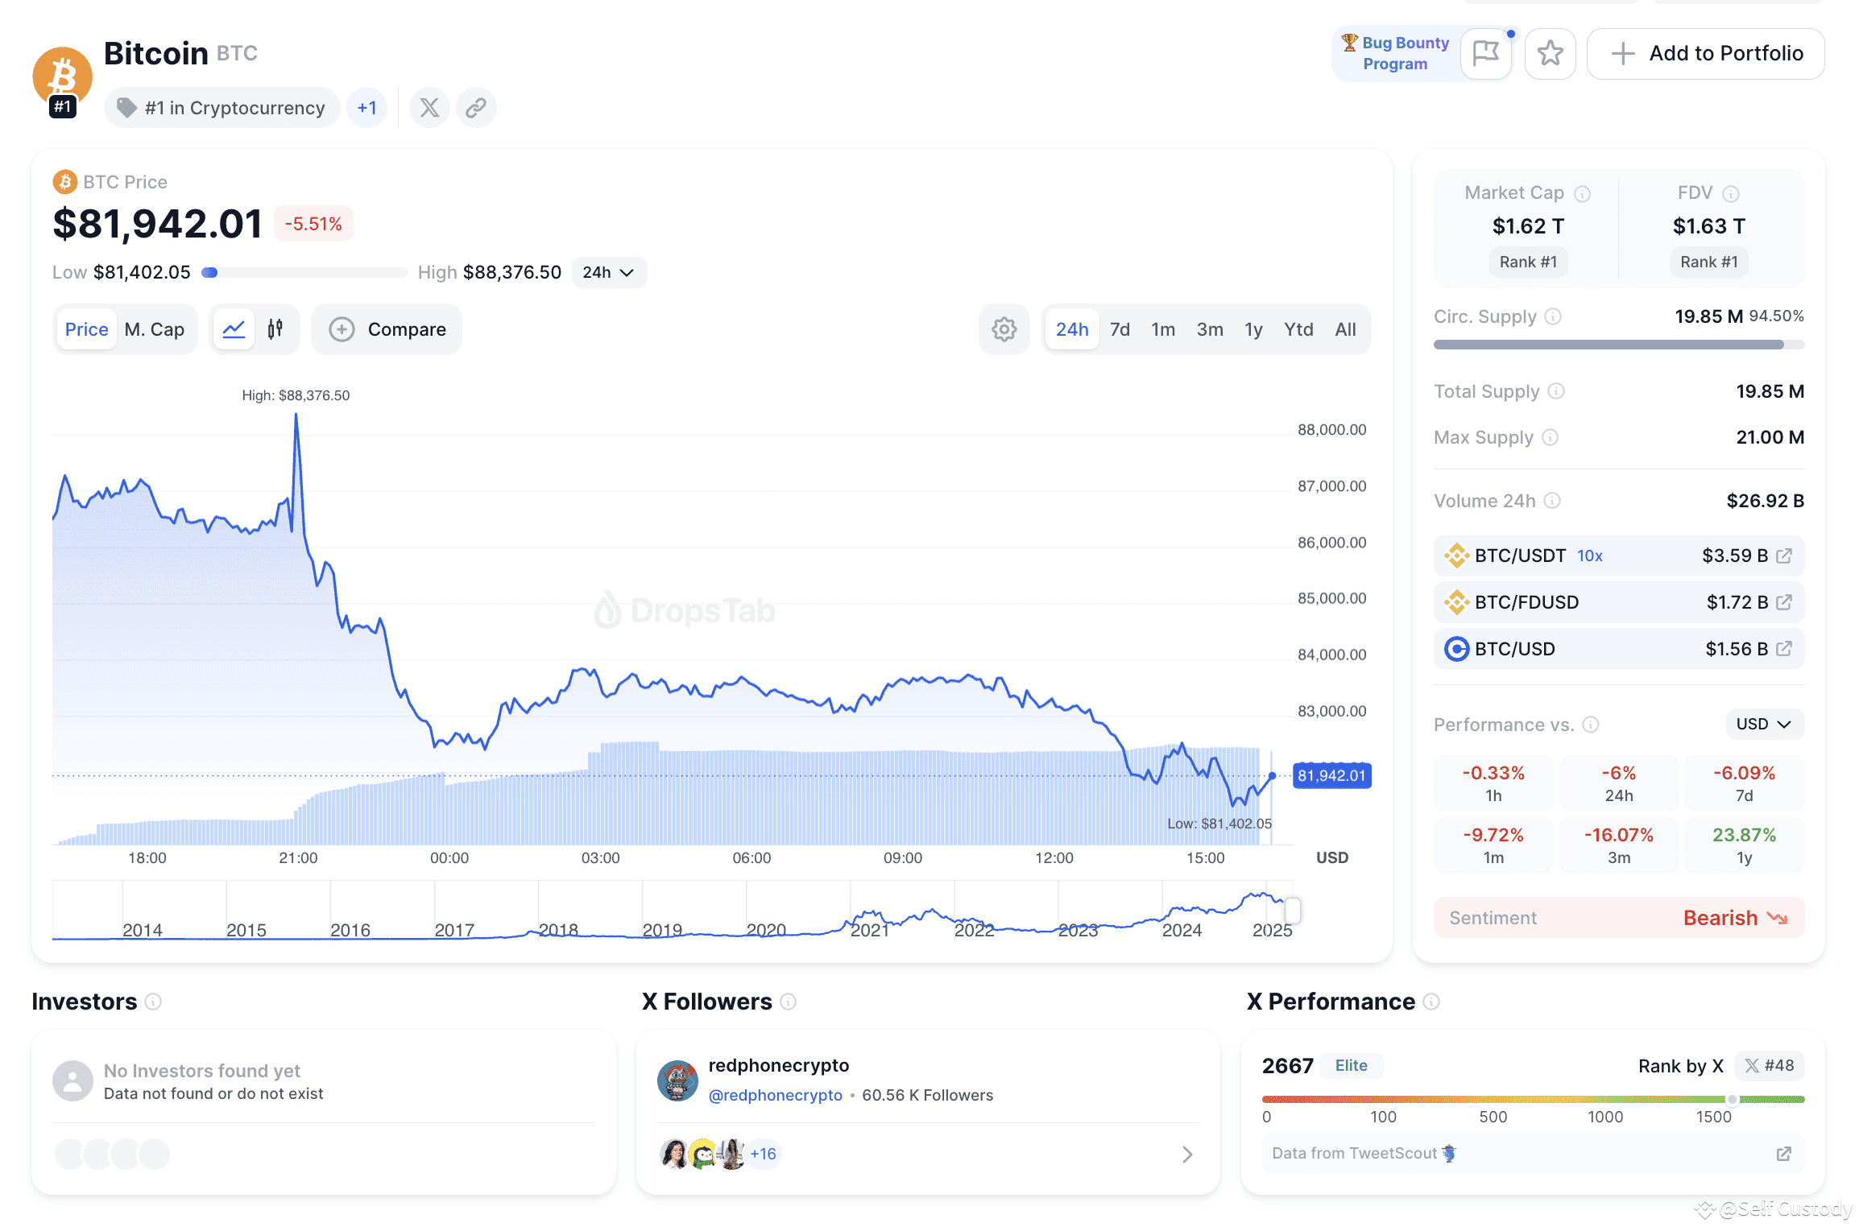Select the Ytd timeframe tab

(1298, 329)
